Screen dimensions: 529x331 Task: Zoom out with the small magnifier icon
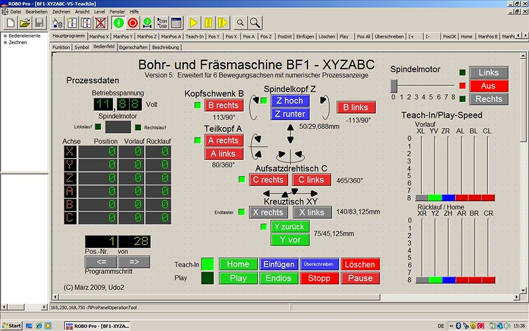click(240, 23)
